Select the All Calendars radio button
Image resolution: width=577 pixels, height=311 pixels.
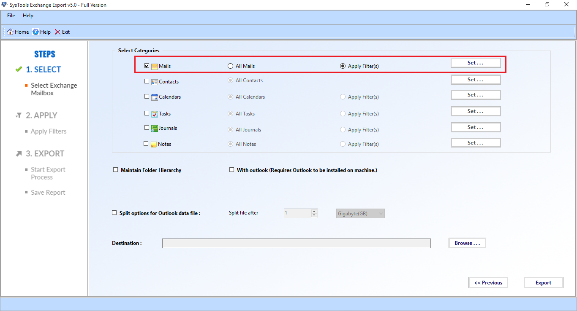(x=230, y=97)
